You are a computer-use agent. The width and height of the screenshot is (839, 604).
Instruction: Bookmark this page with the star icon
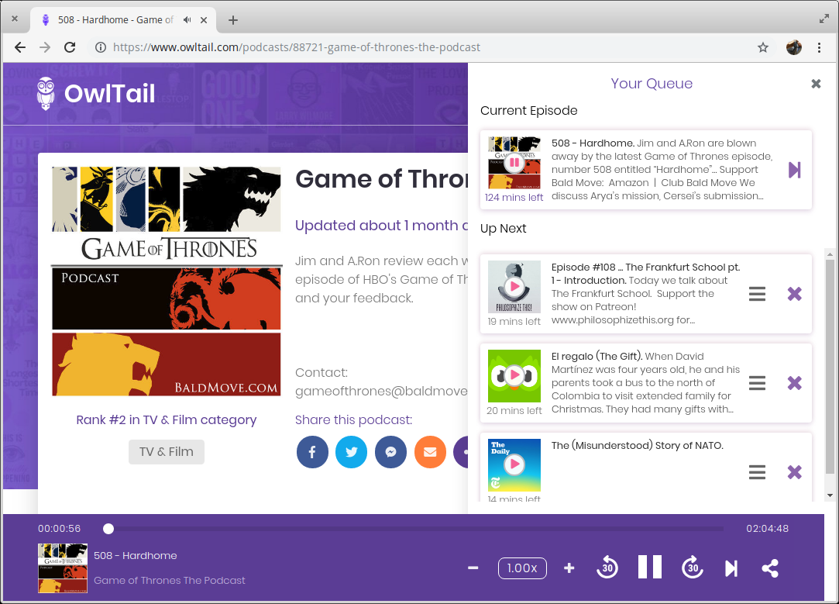(x=763, y=47)
